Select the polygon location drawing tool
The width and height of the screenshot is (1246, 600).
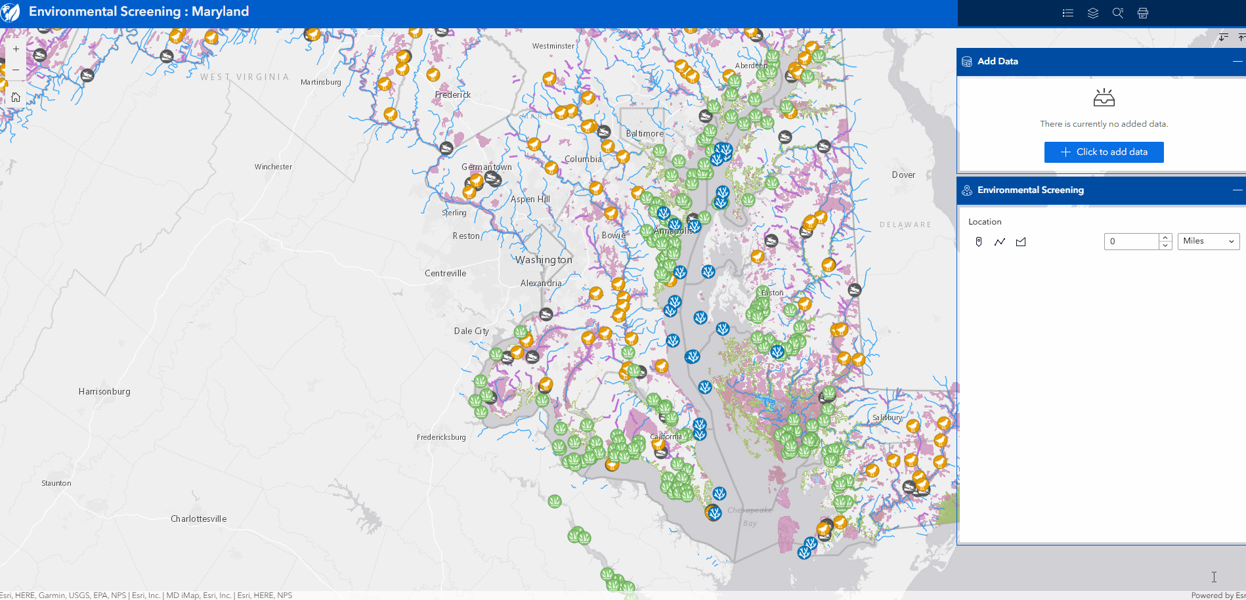pyautogui.click(x=1021, y=242)
